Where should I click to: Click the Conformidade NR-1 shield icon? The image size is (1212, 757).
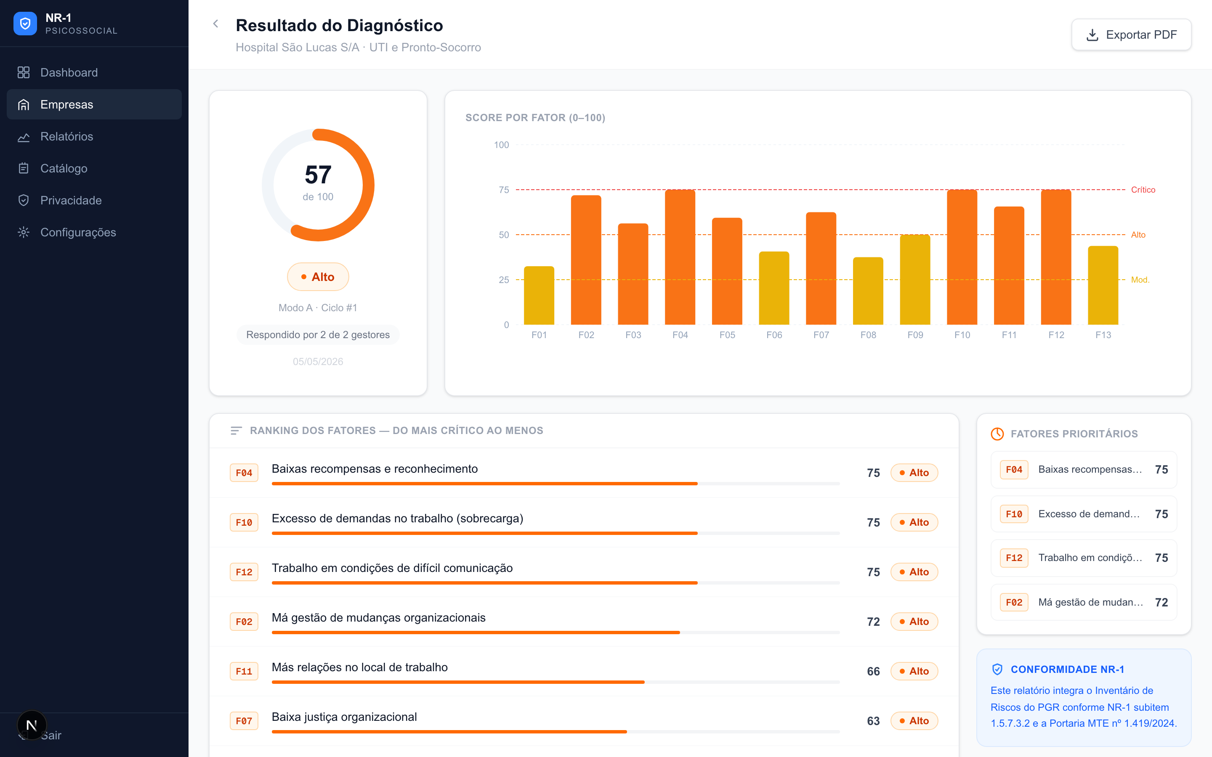[997, 669]
